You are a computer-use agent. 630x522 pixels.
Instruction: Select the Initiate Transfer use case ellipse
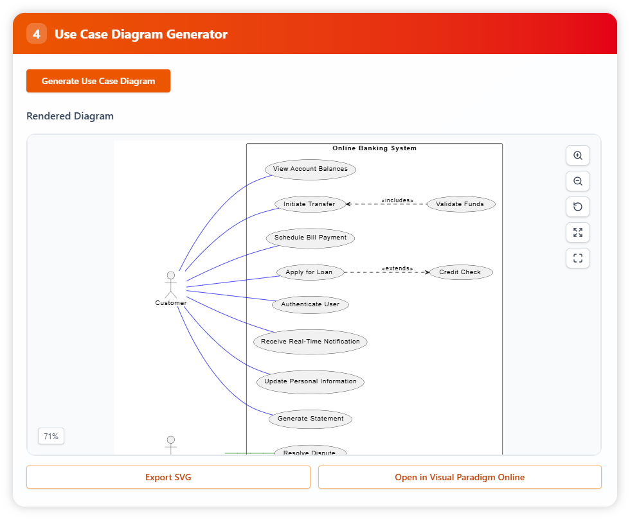click(309, 204)
